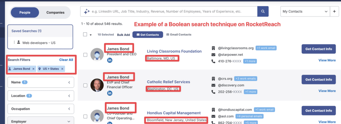Click the magnifier search button
Screen dimensions: 341x124
(x=263, y=11)
